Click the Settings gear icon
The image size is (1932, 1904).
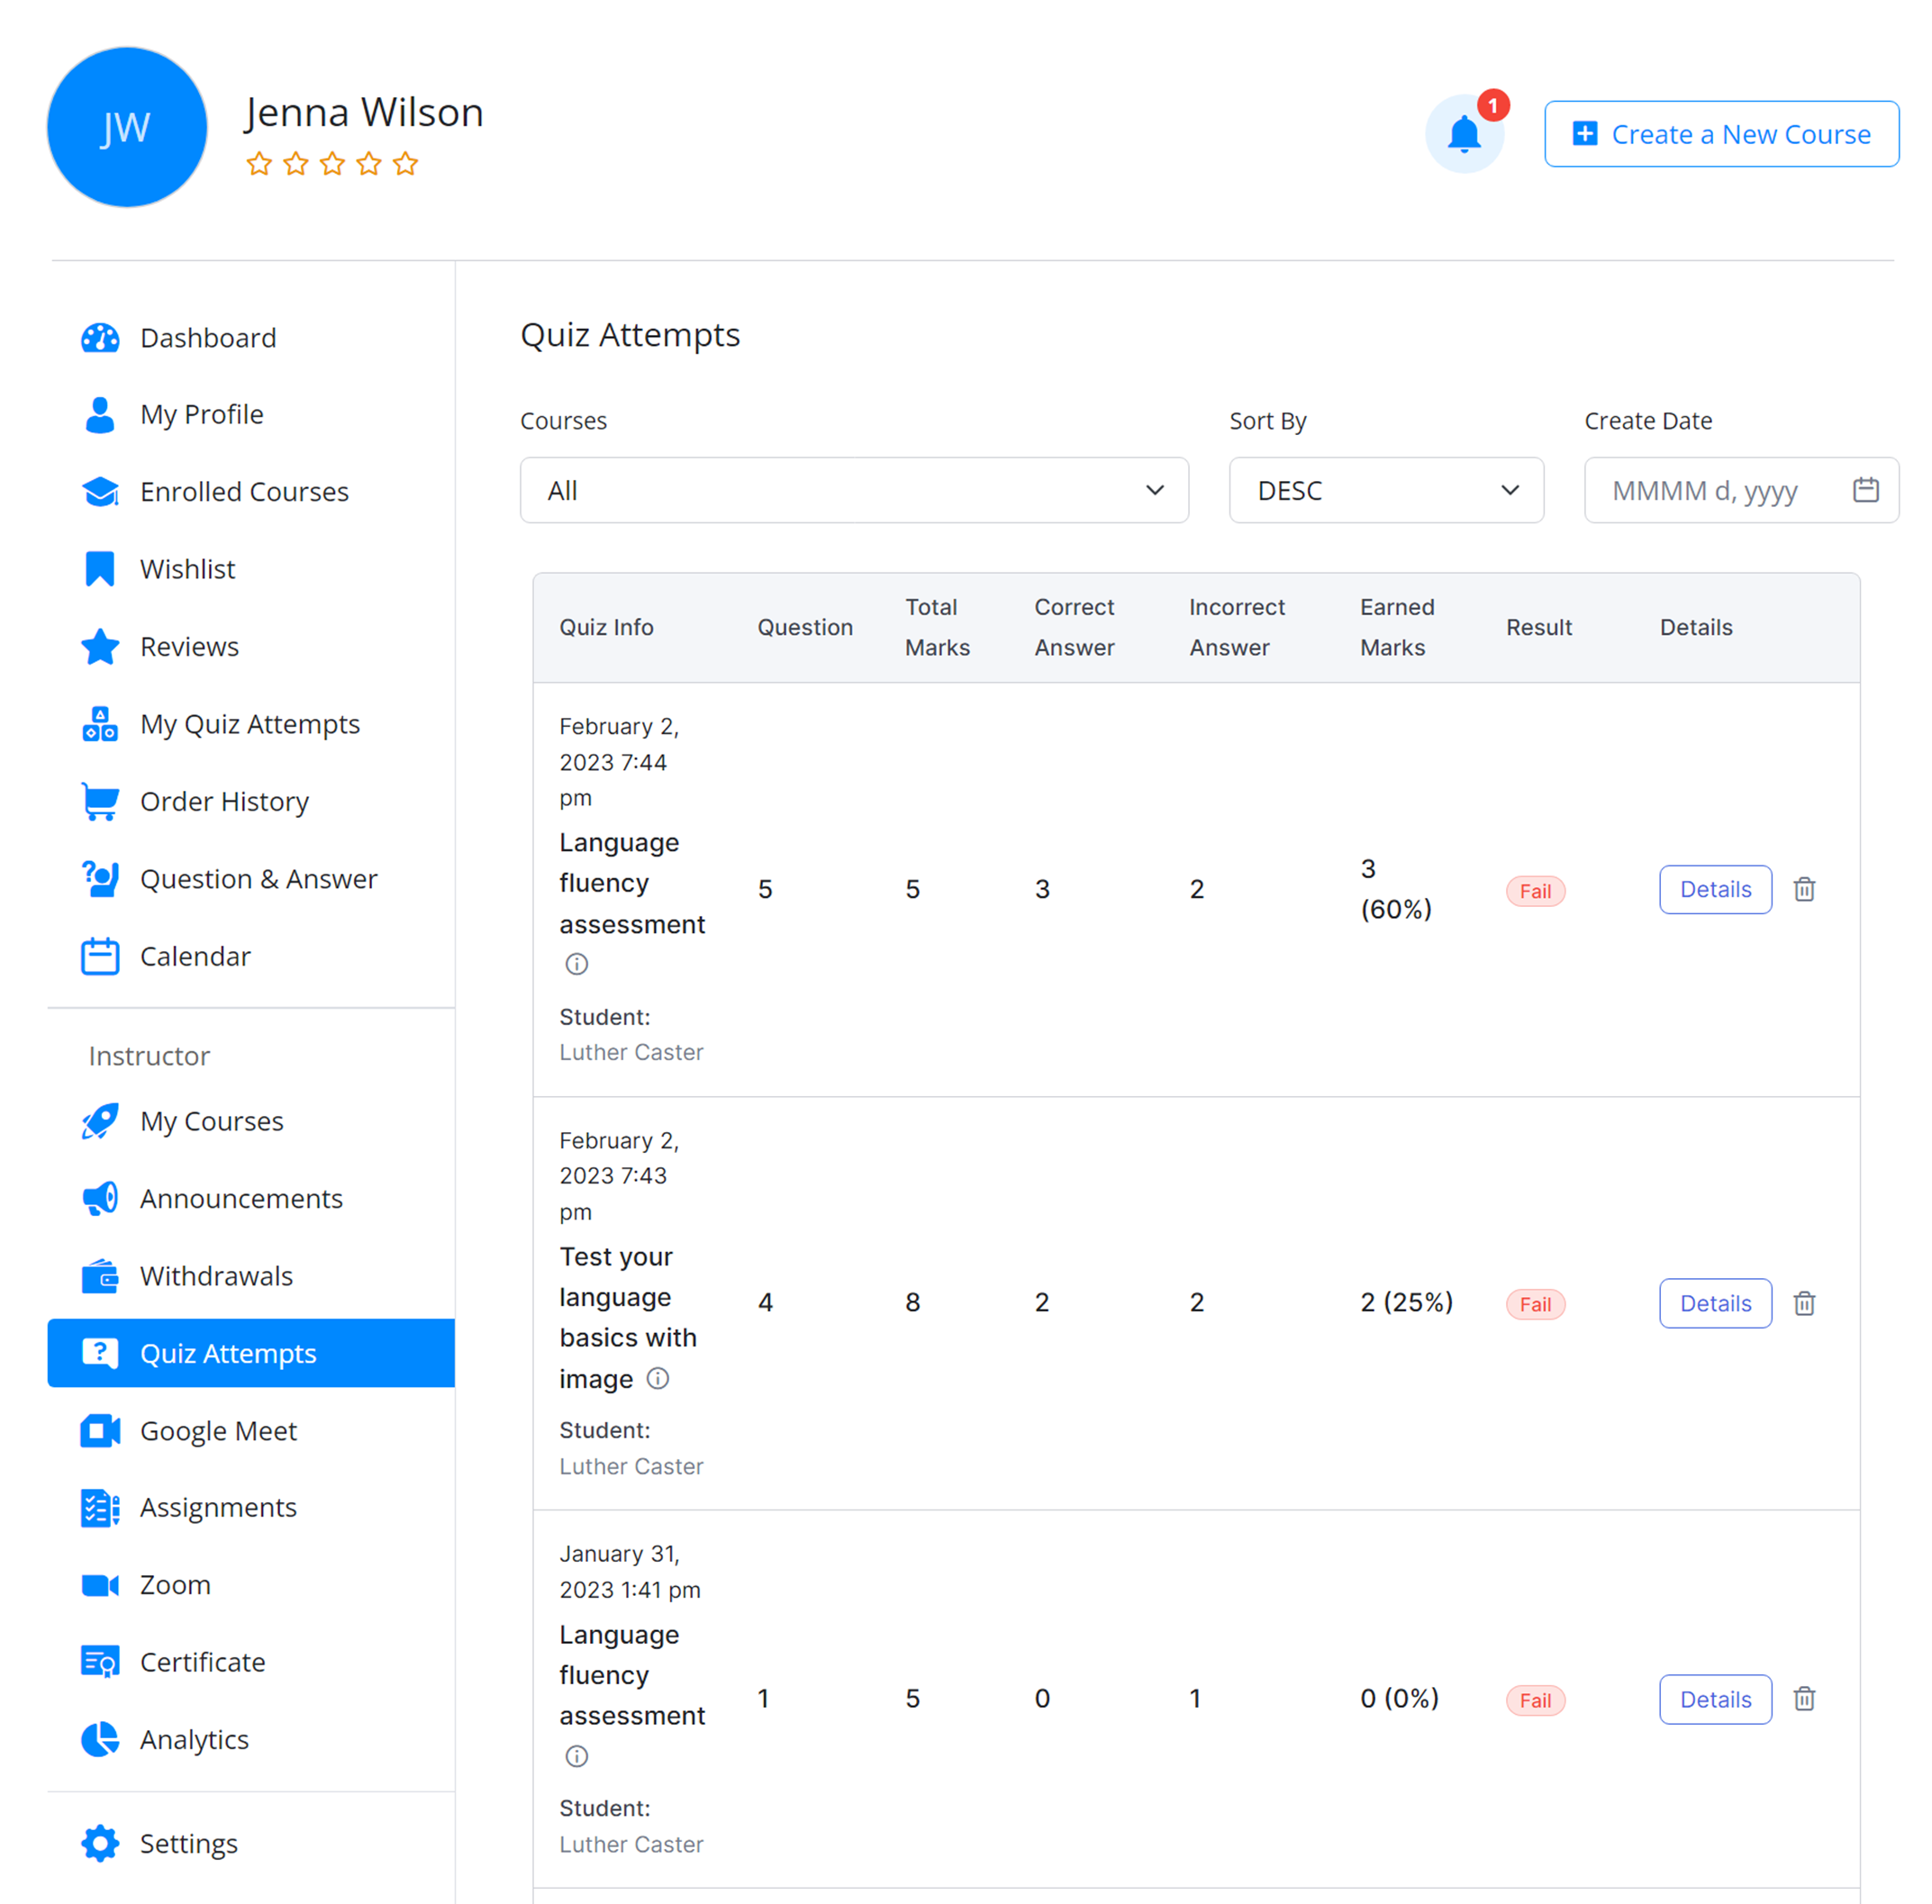click(x=100, y=1843)
